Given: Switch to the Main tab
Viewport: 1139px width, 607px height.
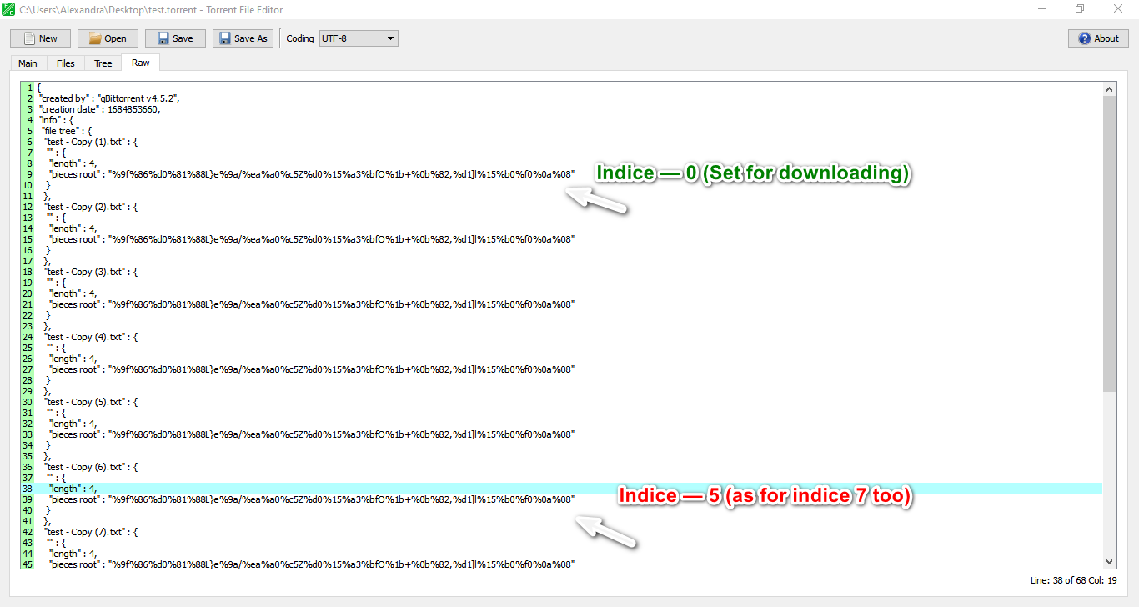Looking at the screenshot, I should 28,63.
